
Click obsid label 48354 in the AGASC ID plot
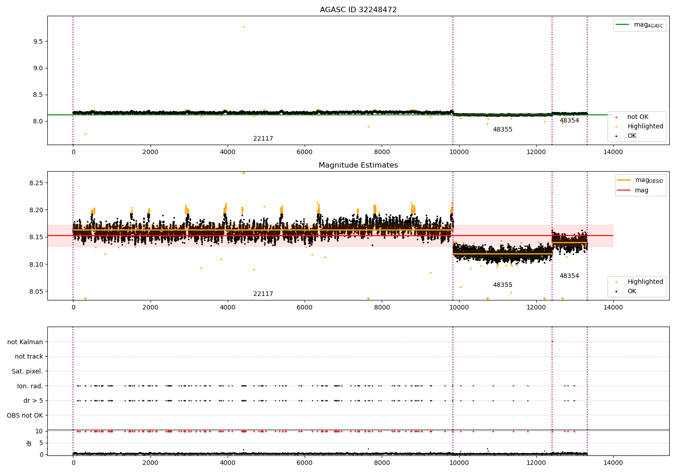(569, 121)
